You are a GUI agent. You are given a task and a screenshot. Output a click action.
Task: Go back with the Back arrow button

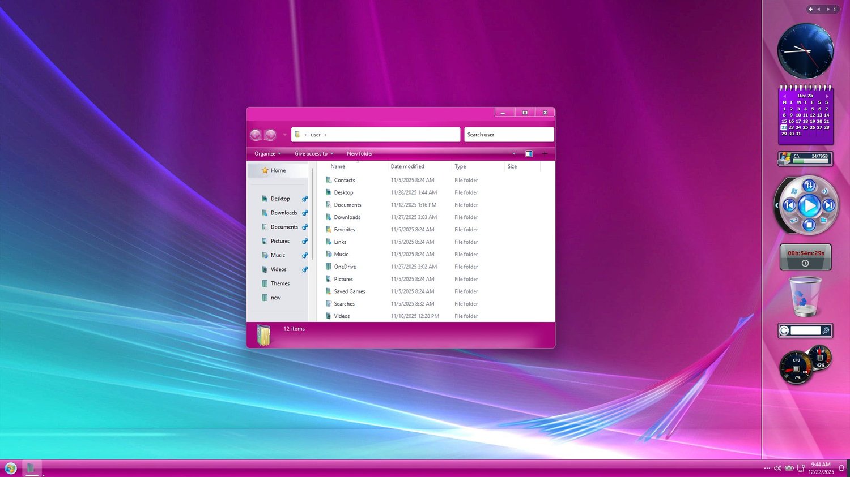click(256, 135)
